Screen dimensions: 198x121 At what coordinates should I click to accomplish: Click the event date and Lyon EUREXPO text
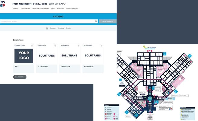[39, 4]
